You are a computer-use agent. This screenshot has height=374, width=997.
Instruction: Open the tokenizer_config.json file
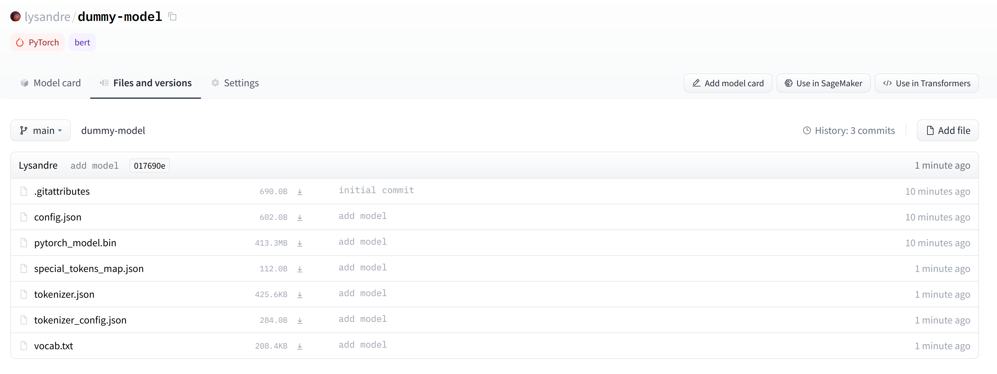[80, 320]
